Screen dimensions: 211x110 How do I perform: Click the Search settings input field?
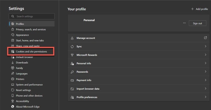tap(32, 16)
